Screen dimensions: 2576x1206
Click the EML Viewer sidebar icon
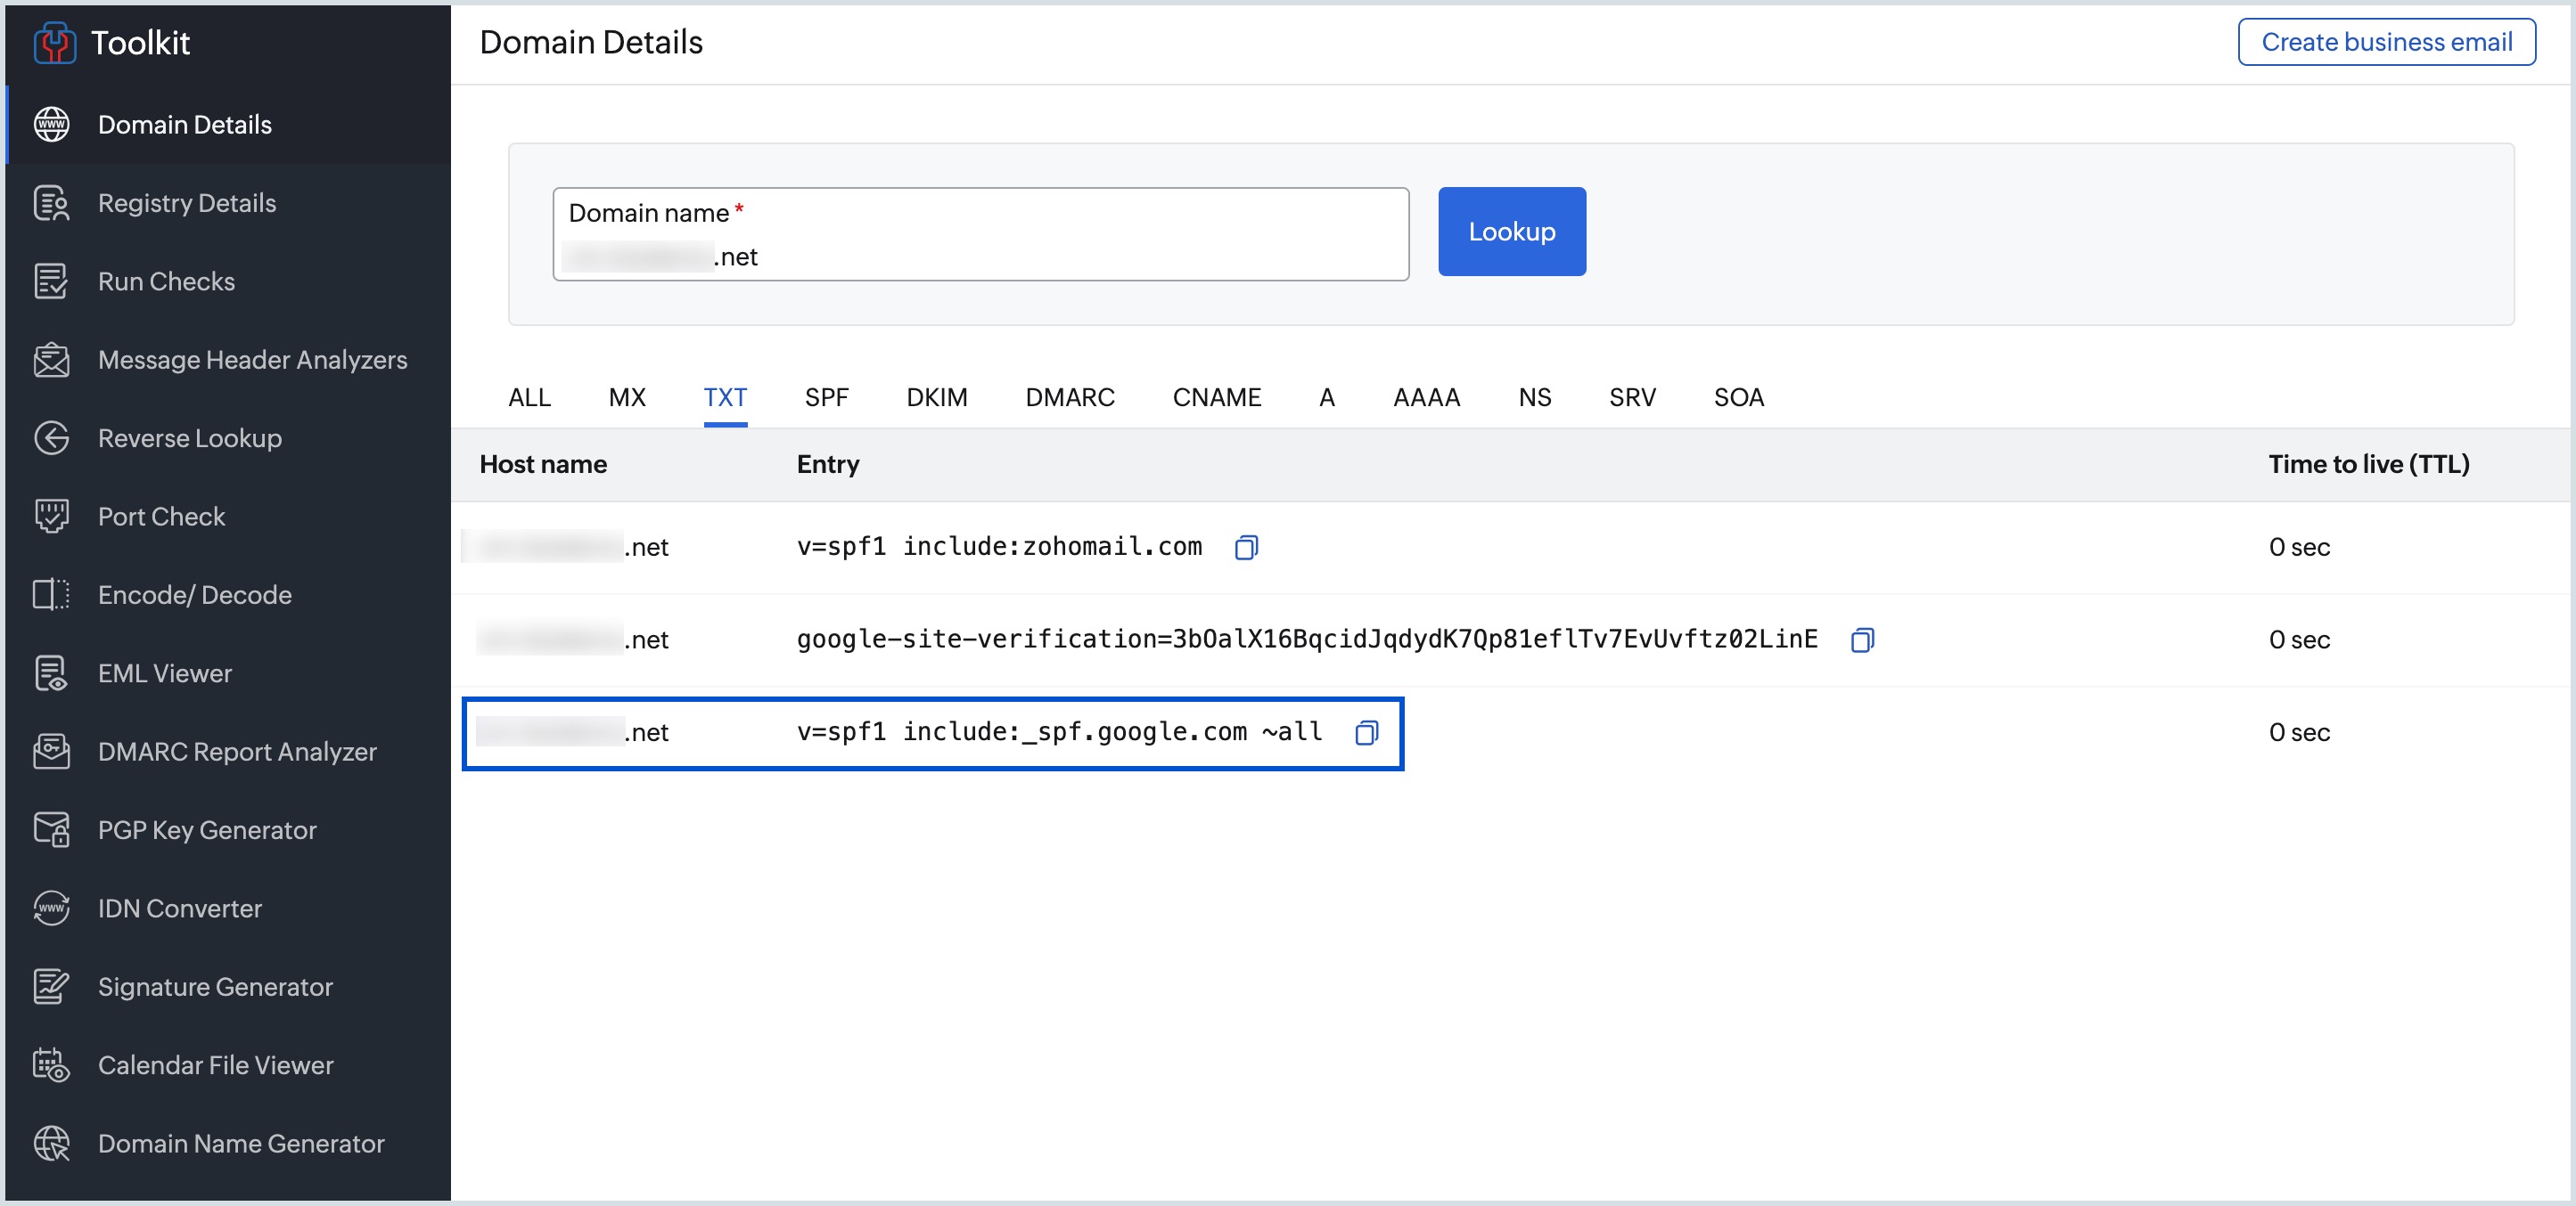tap(51, 673)
